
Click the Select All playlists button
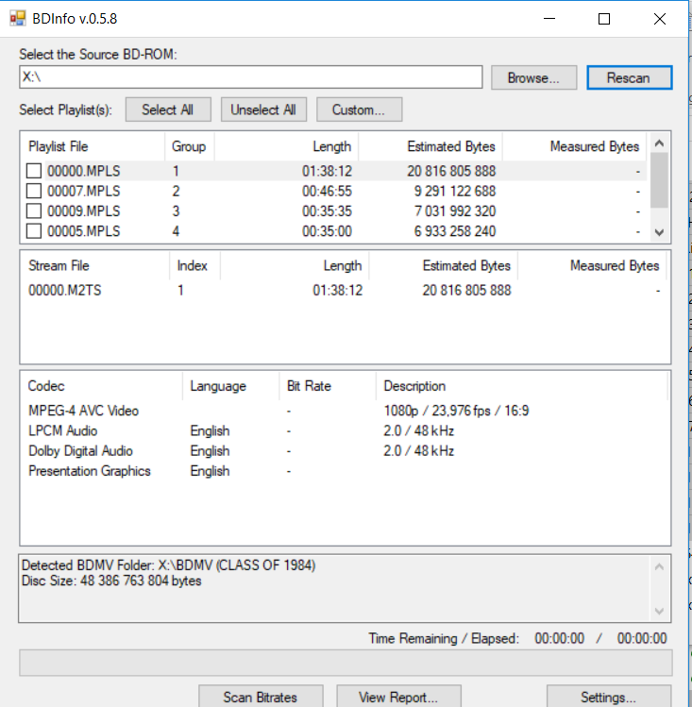[168, 109]
